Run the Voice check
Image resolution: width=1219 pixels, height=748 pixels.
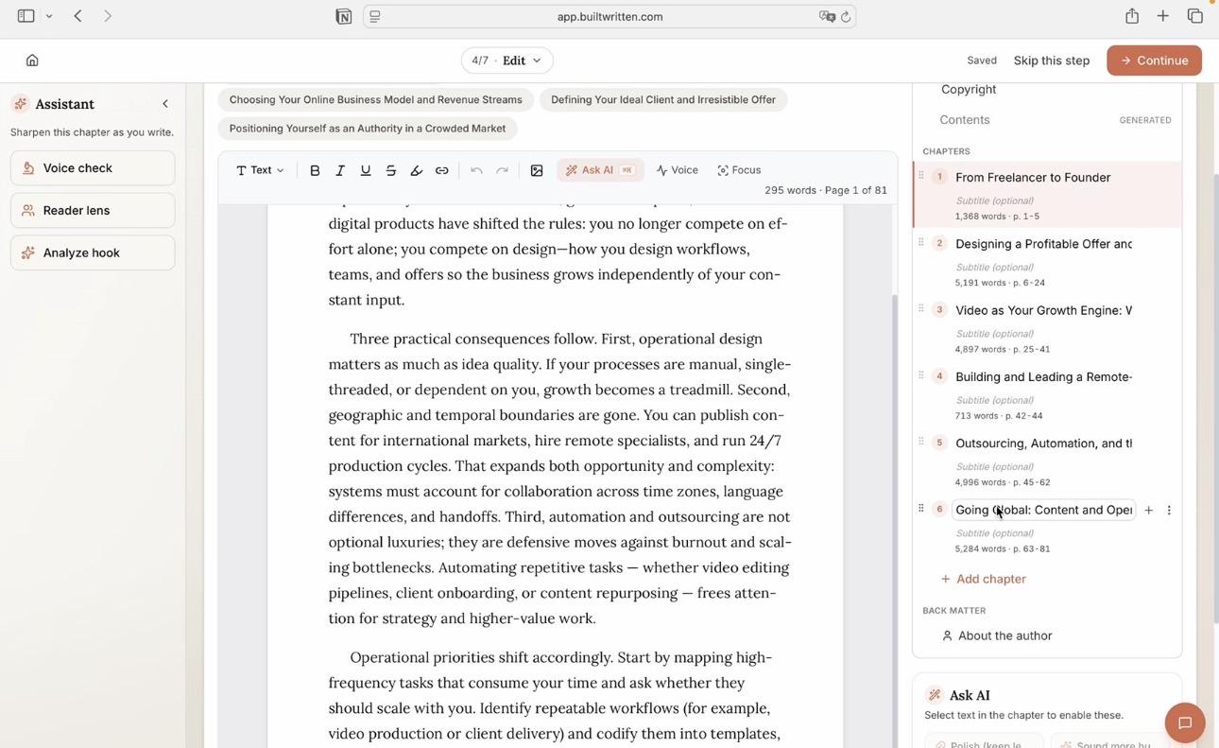pyautogui.click(x=93, y=168)
